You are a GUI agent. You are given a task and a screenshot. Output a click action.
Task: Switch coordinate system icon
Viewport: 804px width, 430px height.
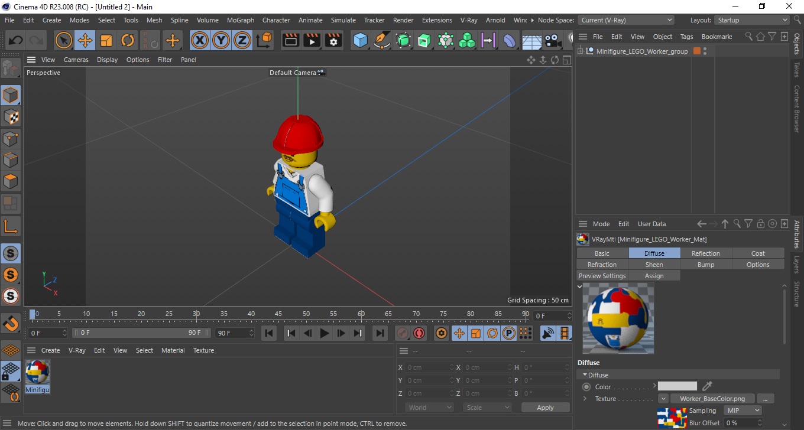[265, 40]
